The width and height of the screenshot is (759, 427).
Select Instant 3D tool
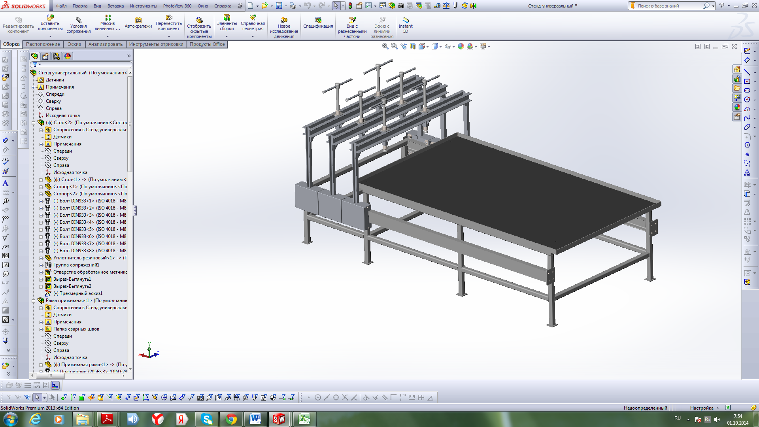(405, 20)
